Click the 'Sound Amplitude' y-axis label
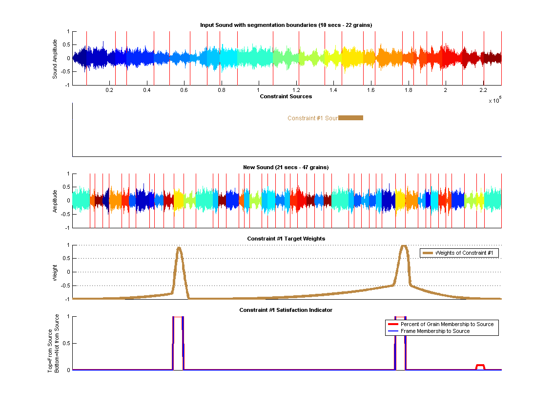 55,59
